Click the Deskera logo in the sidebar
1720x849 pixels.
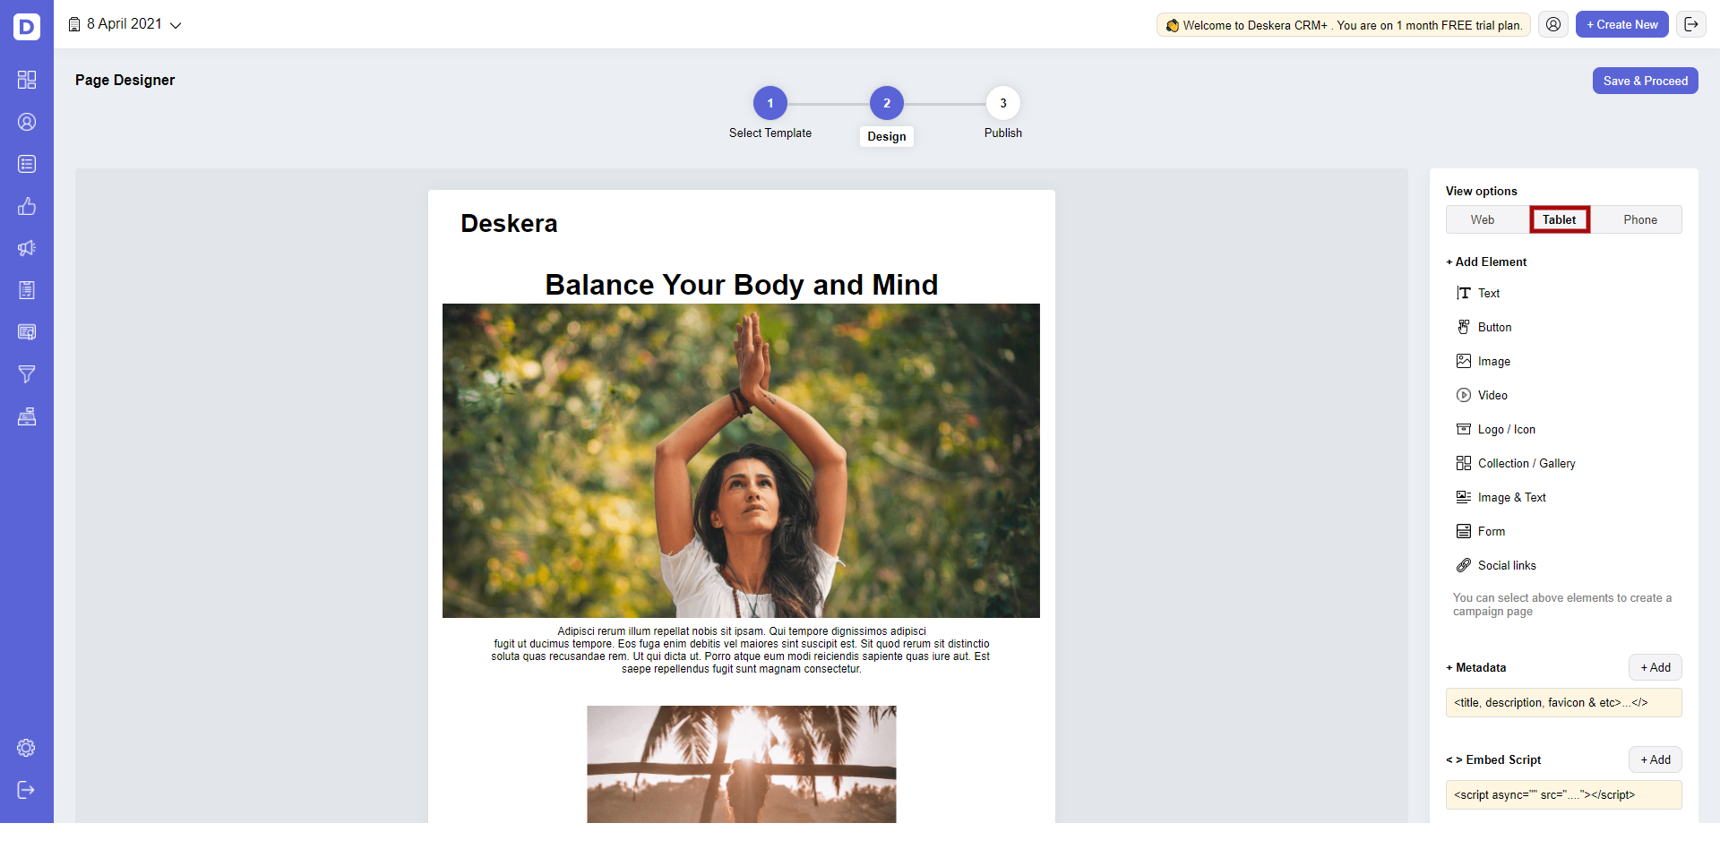coord(27,26)
